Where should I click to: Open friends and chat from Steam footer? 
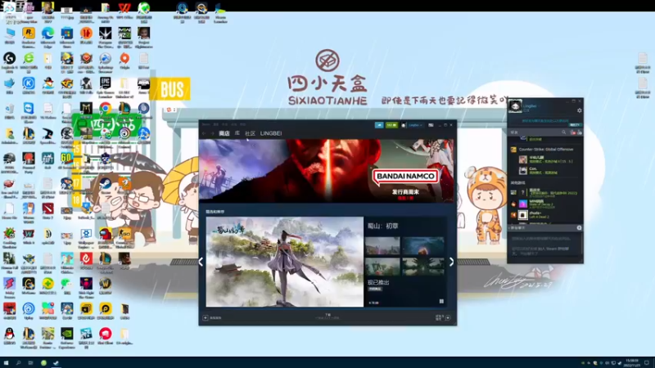pos(443,317)
